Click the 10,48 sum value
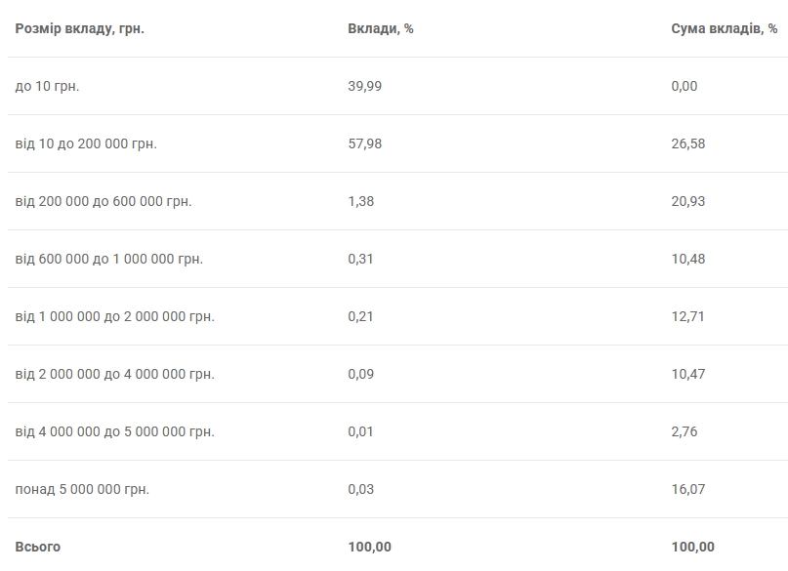This screenshot has width=788, height=571. [687, 259]
